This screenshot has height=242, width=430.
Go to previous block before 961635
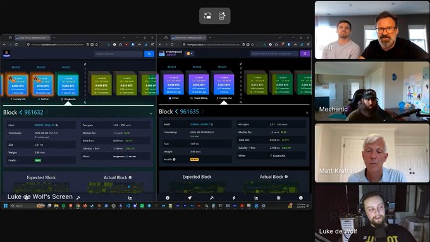(x=176, y=111)
